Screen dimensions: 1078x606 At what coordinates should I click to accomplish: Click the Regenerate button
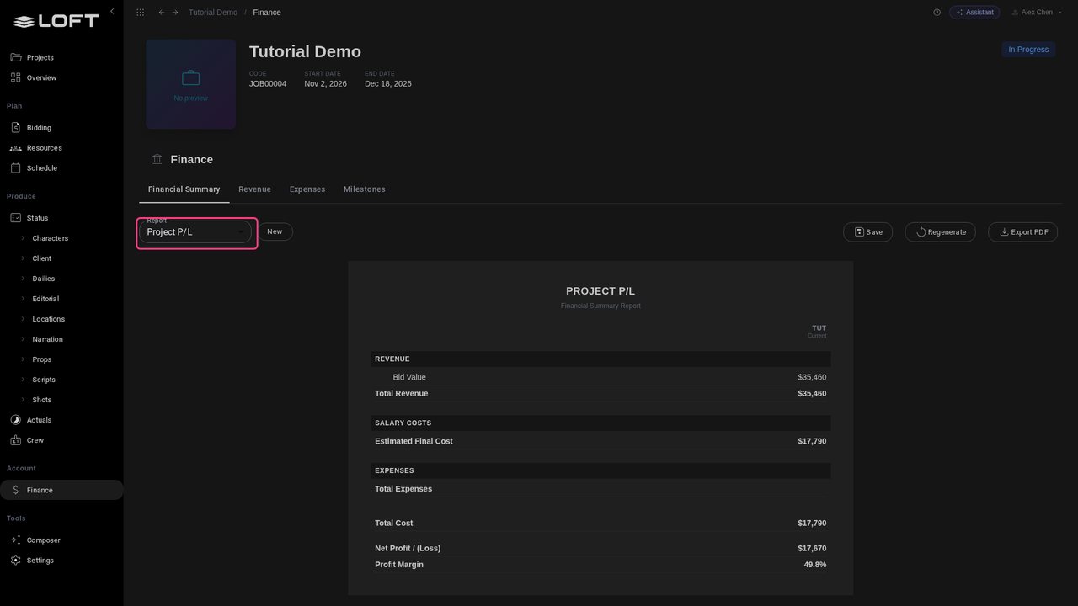(x=941, y=231)
